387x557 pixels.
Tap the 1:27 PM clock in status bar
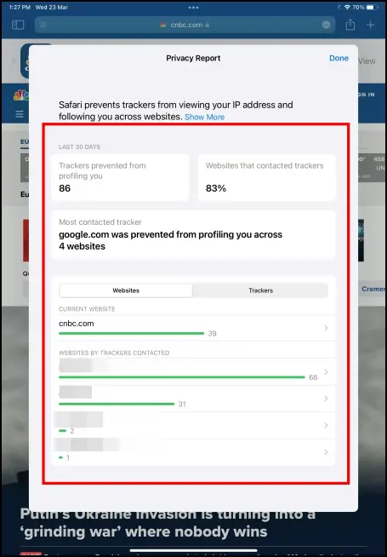20,7
